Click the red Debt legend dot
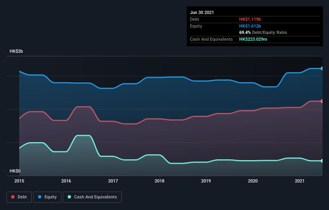Screen dimensions: 329x210 [x=13, y=197]
